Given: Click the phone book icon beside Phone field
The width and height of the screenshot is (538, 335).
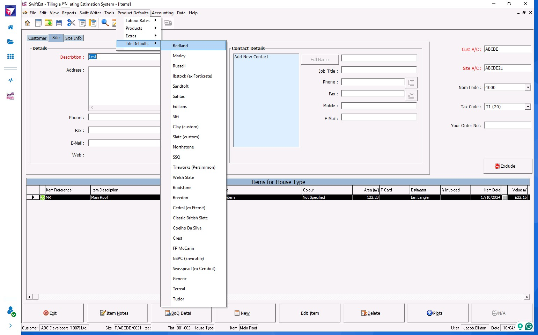Looking at the screenshot, I should click(x=411, y=83).
